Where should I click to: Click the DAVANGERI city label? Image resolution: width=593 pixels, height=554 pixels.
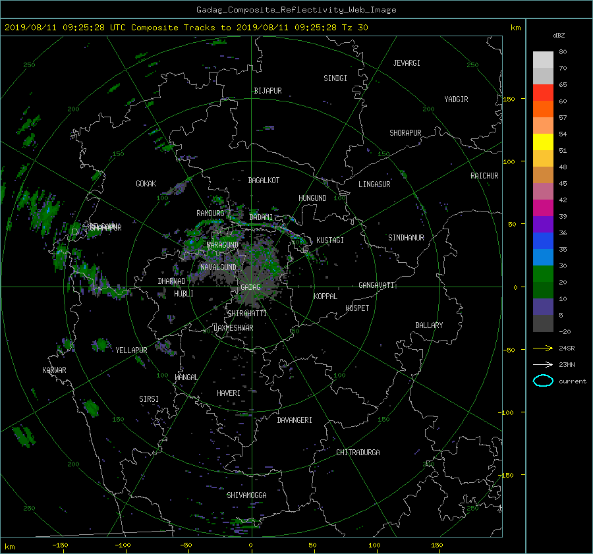coord(295,420)
